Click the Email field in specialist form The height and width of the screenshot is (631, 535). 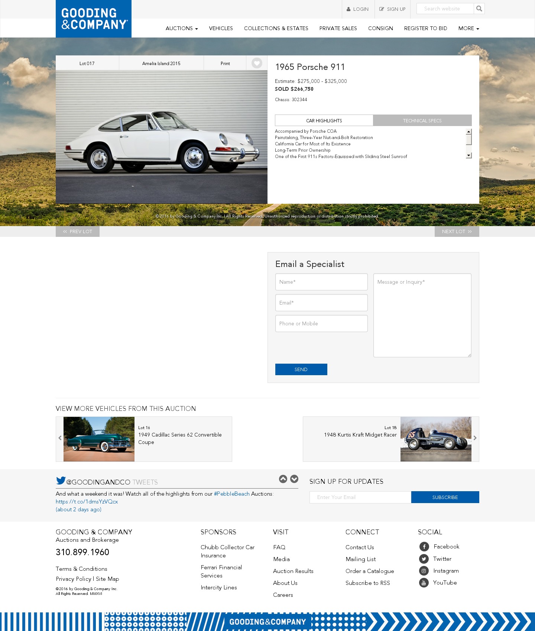(x=321, y=303)
